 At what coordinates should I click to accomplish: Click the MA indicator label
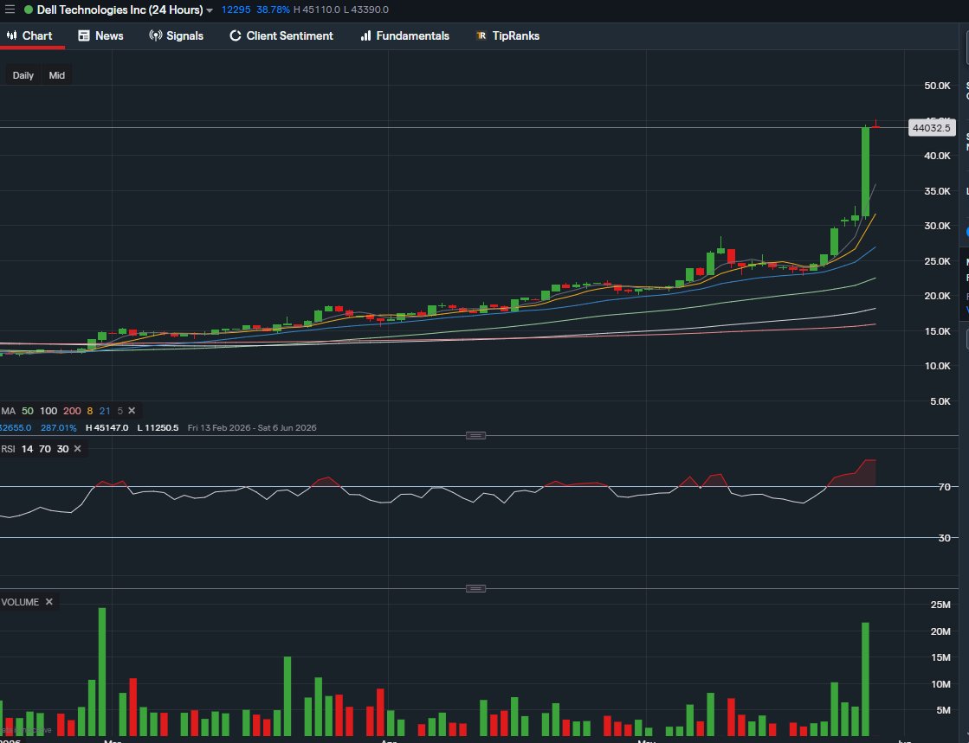click(x=8, y=411)
